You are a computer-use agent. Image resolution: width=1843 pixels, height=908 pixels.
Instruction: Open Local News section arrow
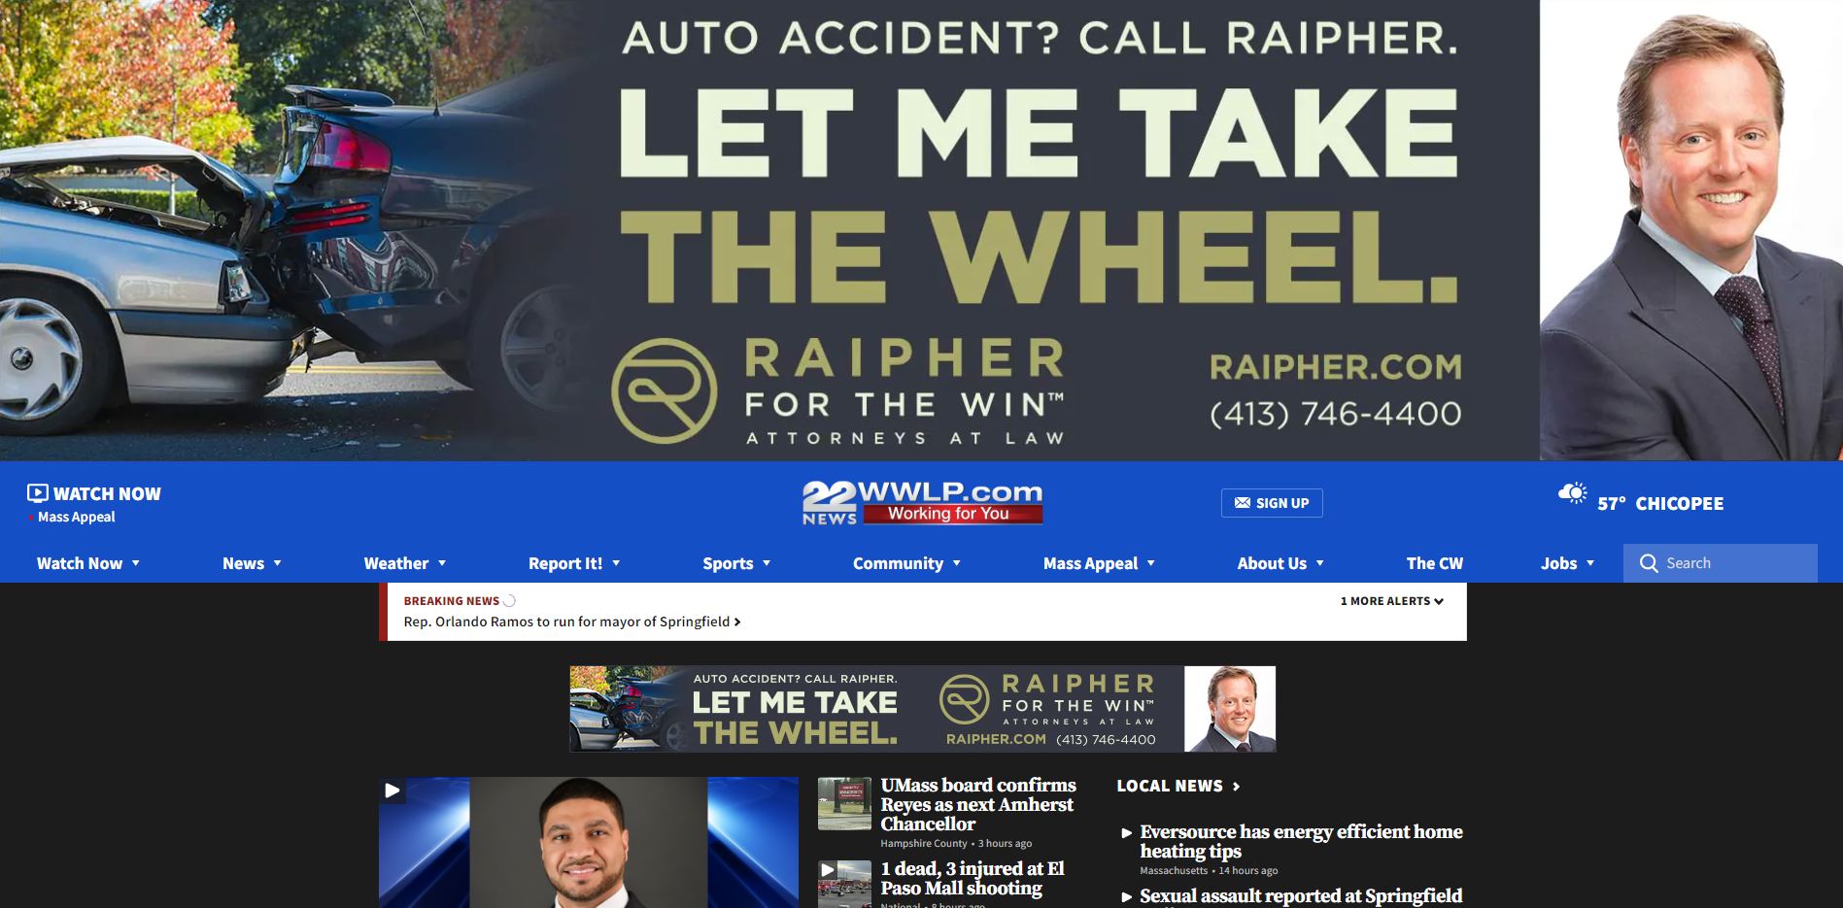tap(1236, 787)
